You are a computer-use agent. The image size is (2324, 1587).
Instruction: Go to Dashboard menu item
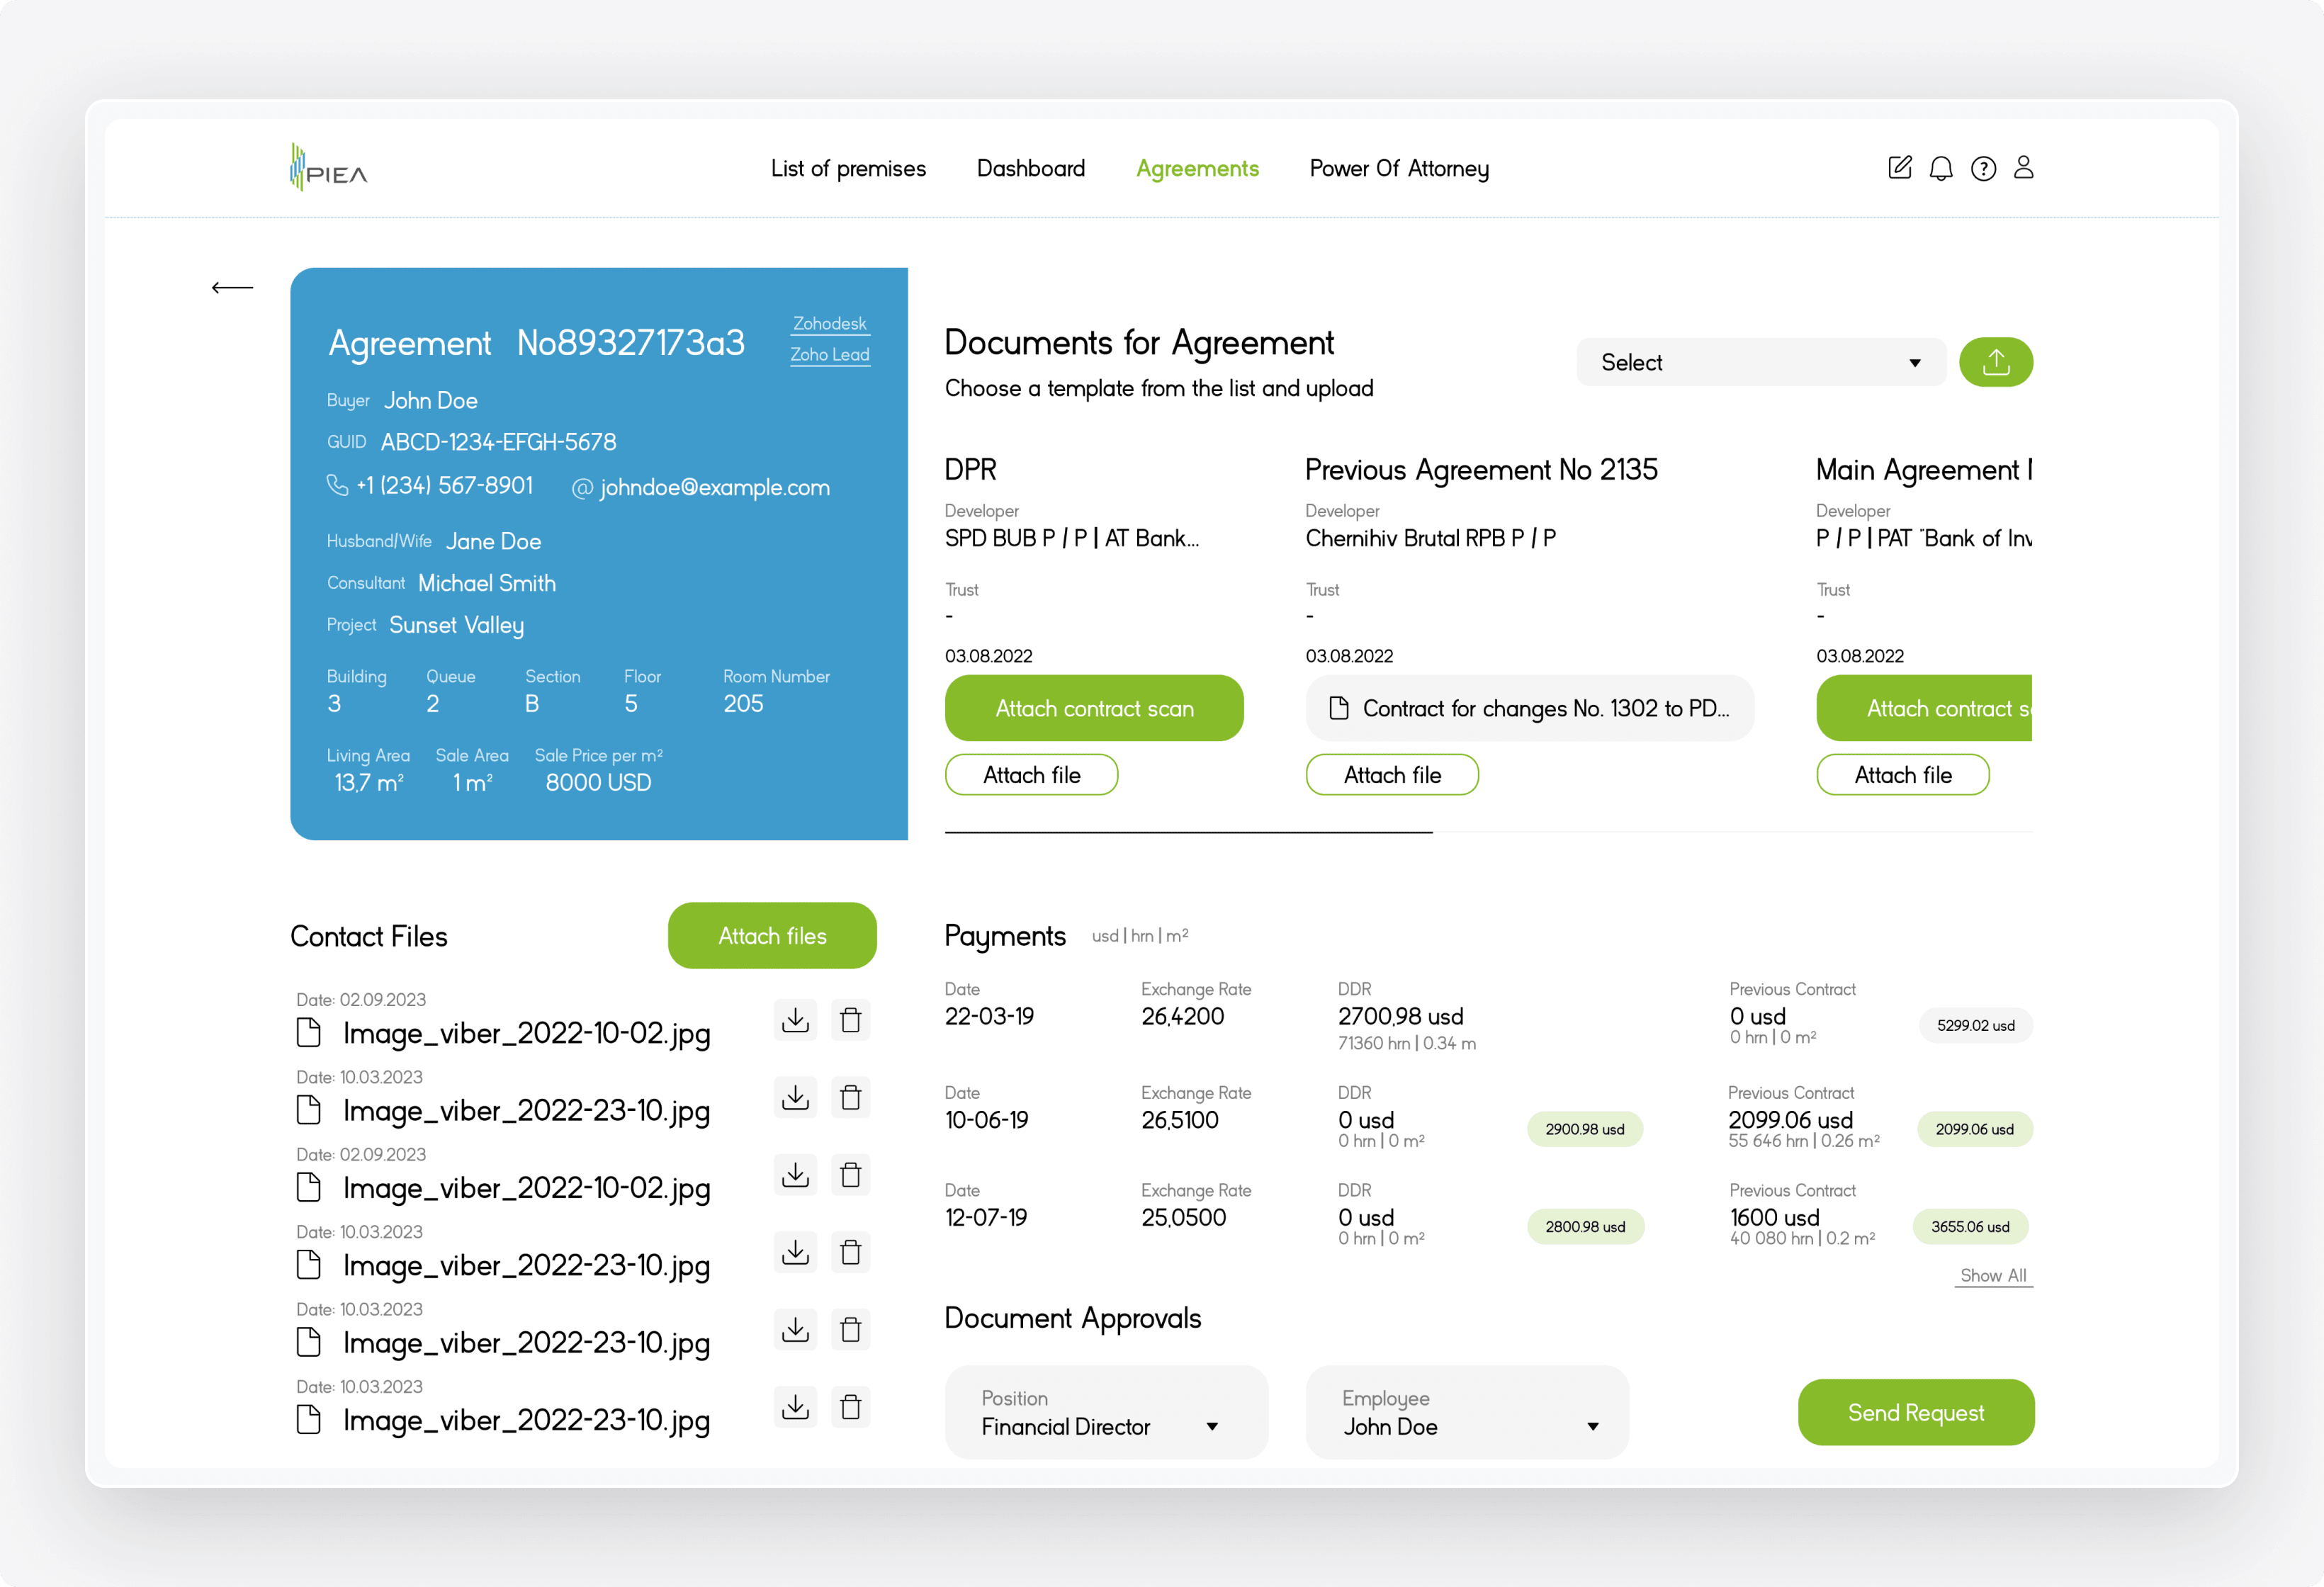tap(1030, 168)
